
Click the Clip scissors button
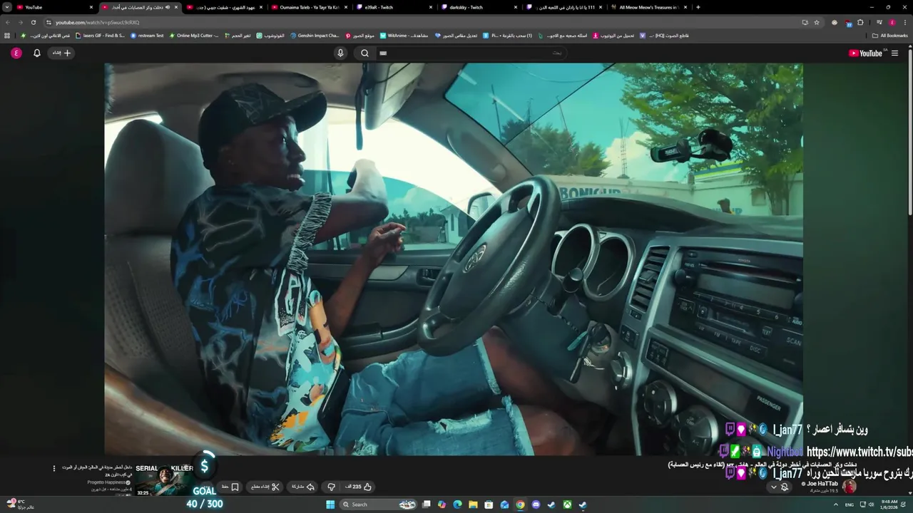(x=265, y=487)
